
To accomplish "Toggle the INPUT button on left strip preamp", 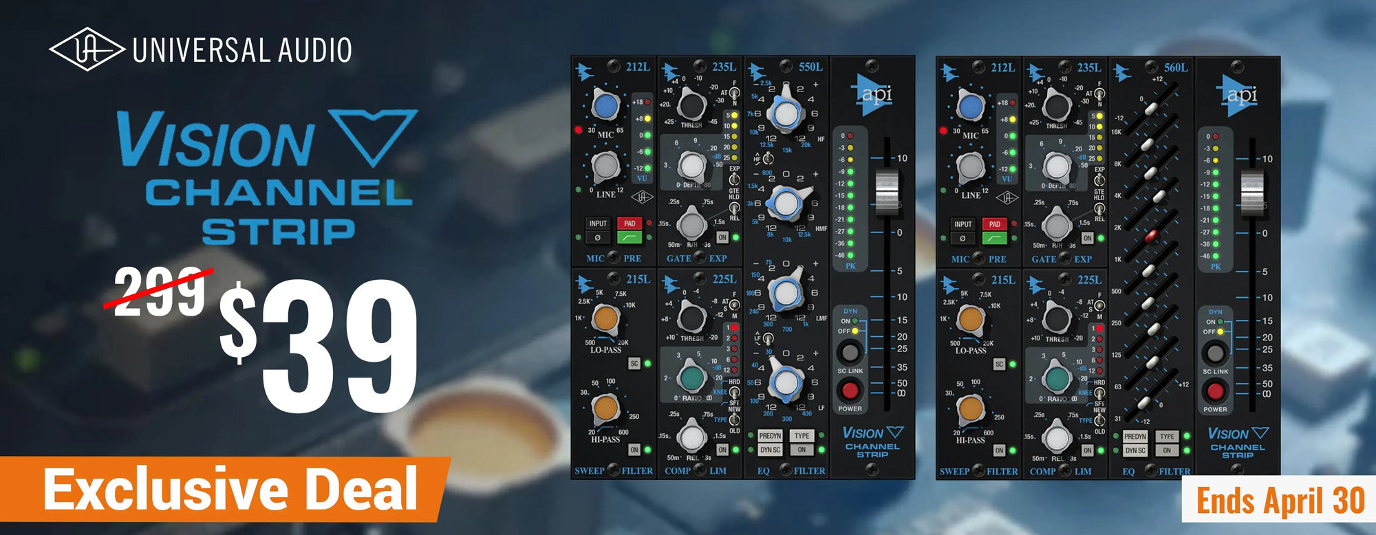I will coord(598,223).
